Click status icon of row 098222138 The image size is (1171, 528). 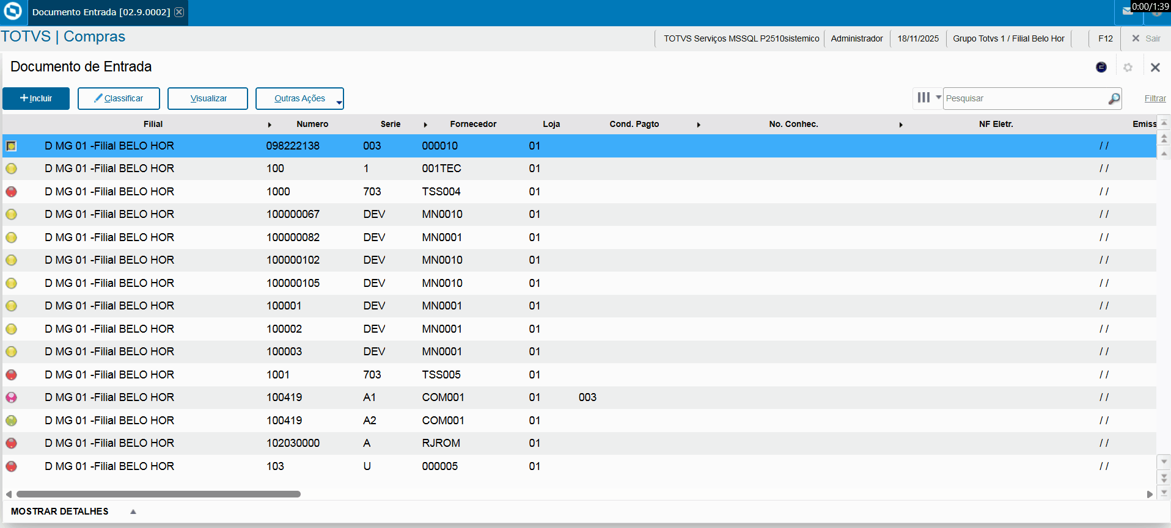12,146
